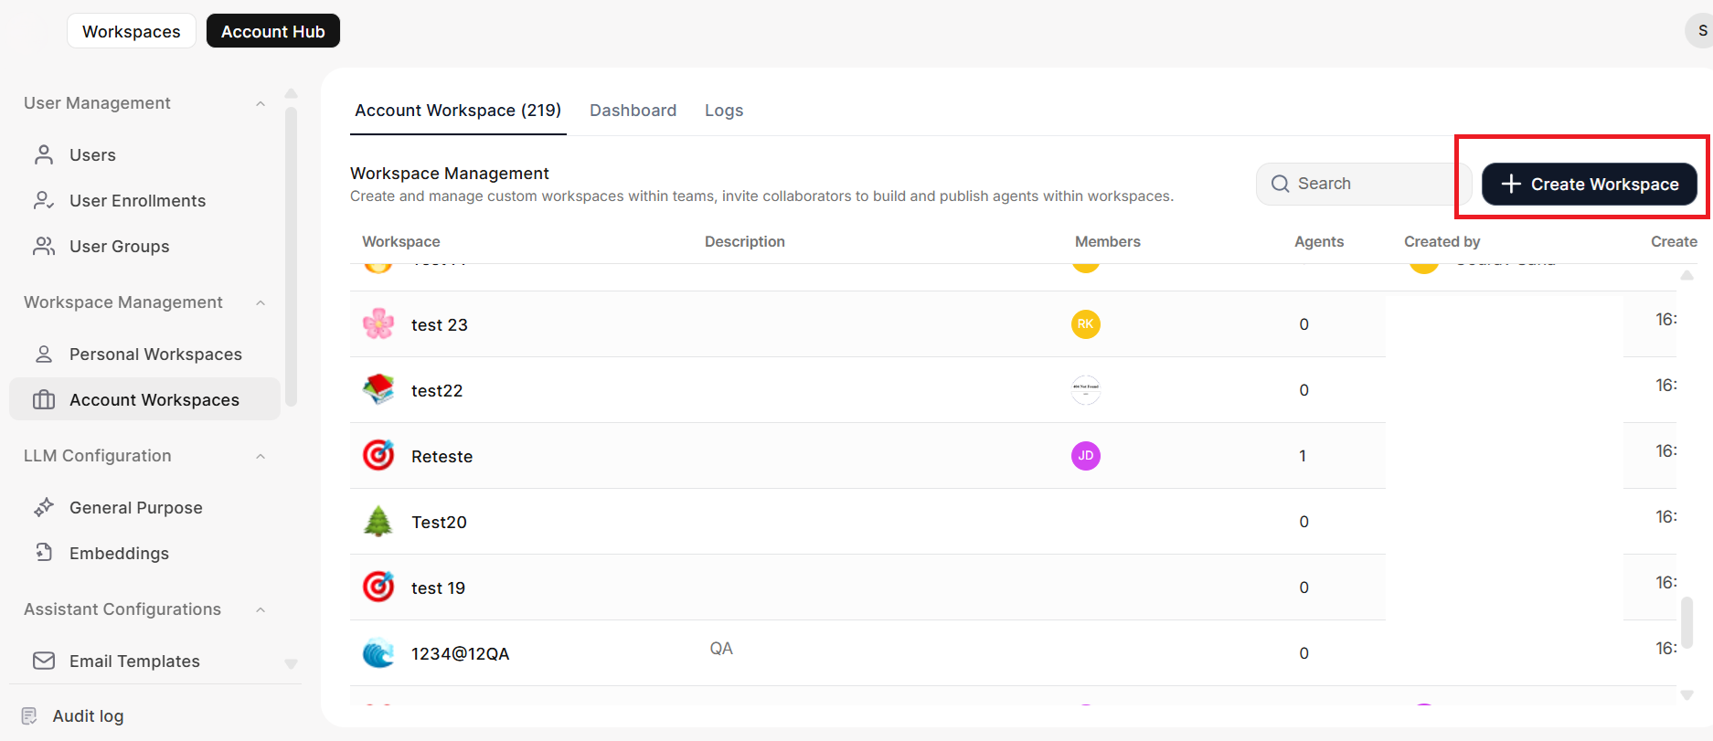Click the Personal Workspaces icon
The image size is (1713, 741).
[44, 354]
